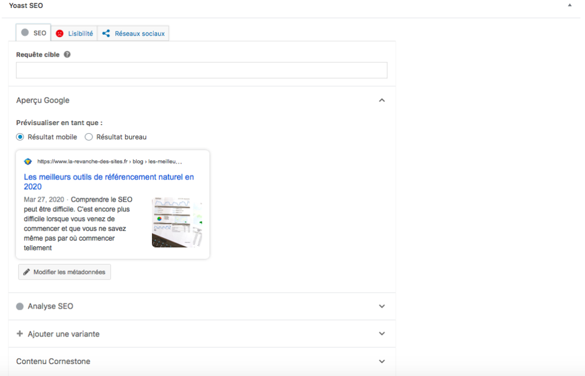585x376 pixels.
Task: Select the Résultat mobile radio button
Action: (21, 137)
